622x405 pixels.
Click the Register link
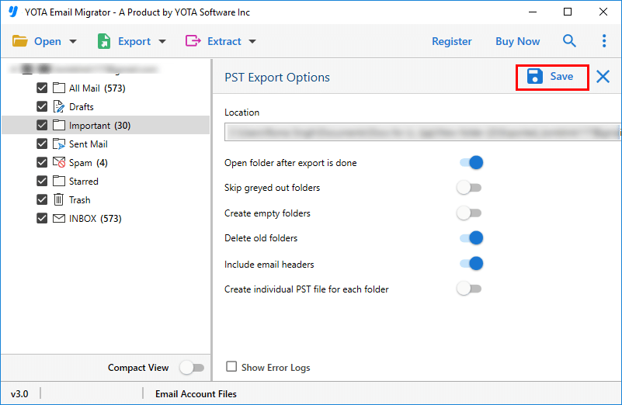pos(451,41)
